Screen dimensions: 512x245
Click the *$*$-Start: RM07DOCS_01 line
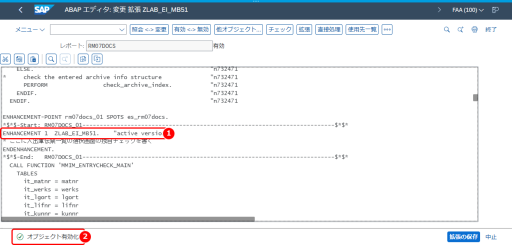(x=175, y=125)
